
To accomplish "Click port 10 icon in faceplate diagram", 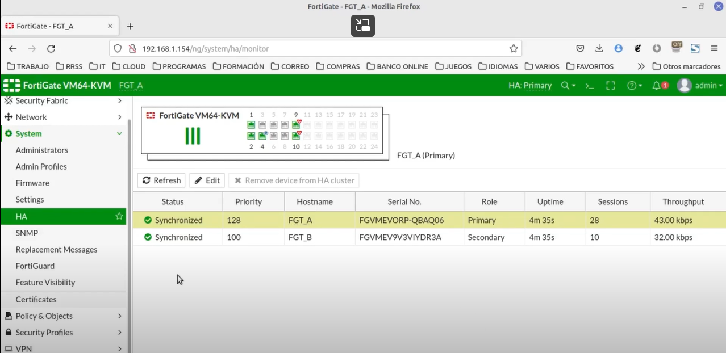I will pos(296,136).
